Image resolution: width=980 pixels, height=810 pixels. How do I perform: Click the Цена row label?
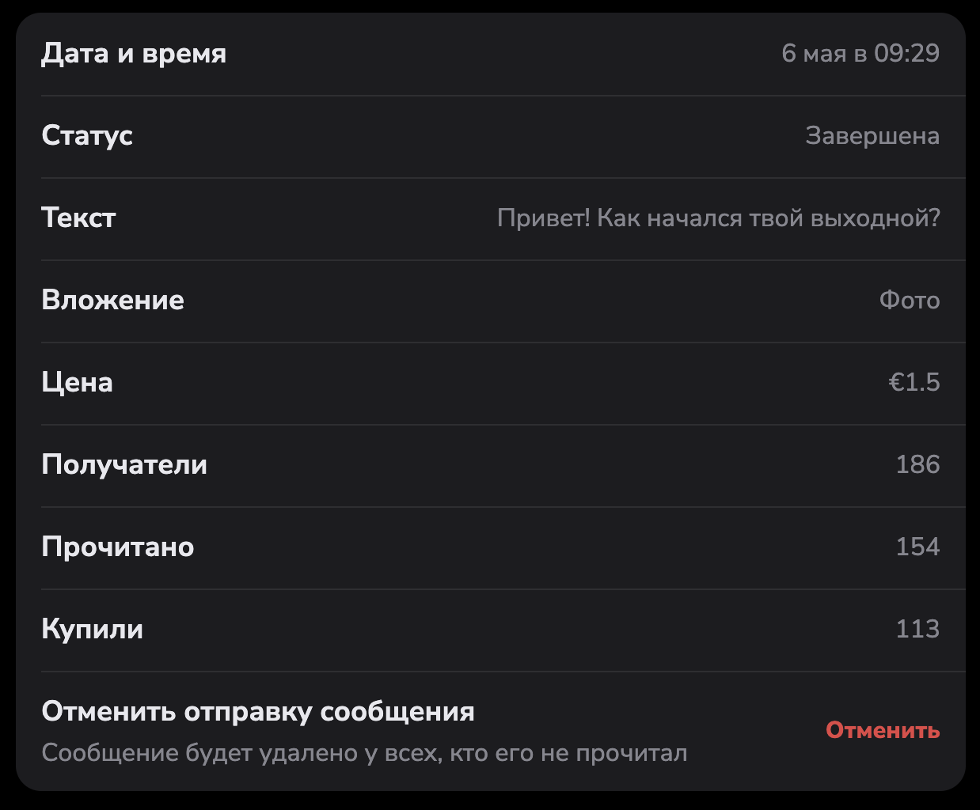click(x=77, y=382)
